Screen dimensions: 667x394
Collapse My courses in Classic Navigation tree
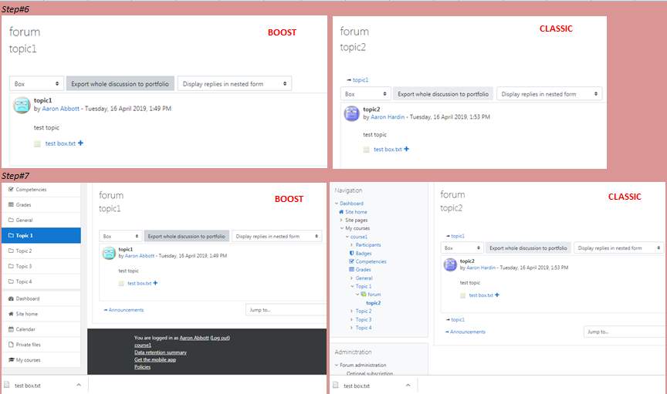341,228
